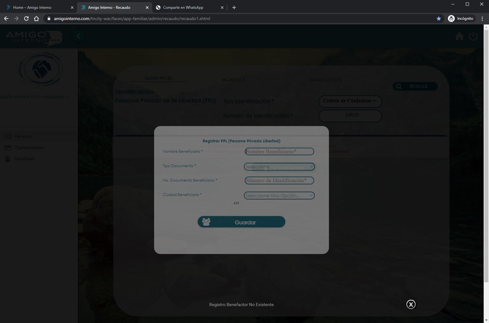489x323 pixels.
Task: Click the magnifier icon in BUSCAR
Action: coord(399,86)
